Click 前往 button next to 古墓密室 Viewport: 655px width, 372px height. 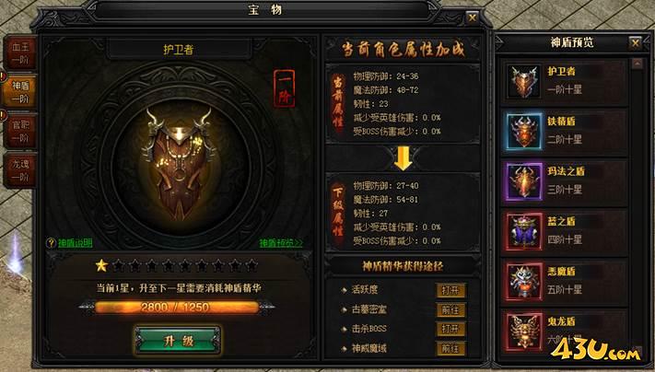(450, 309)
